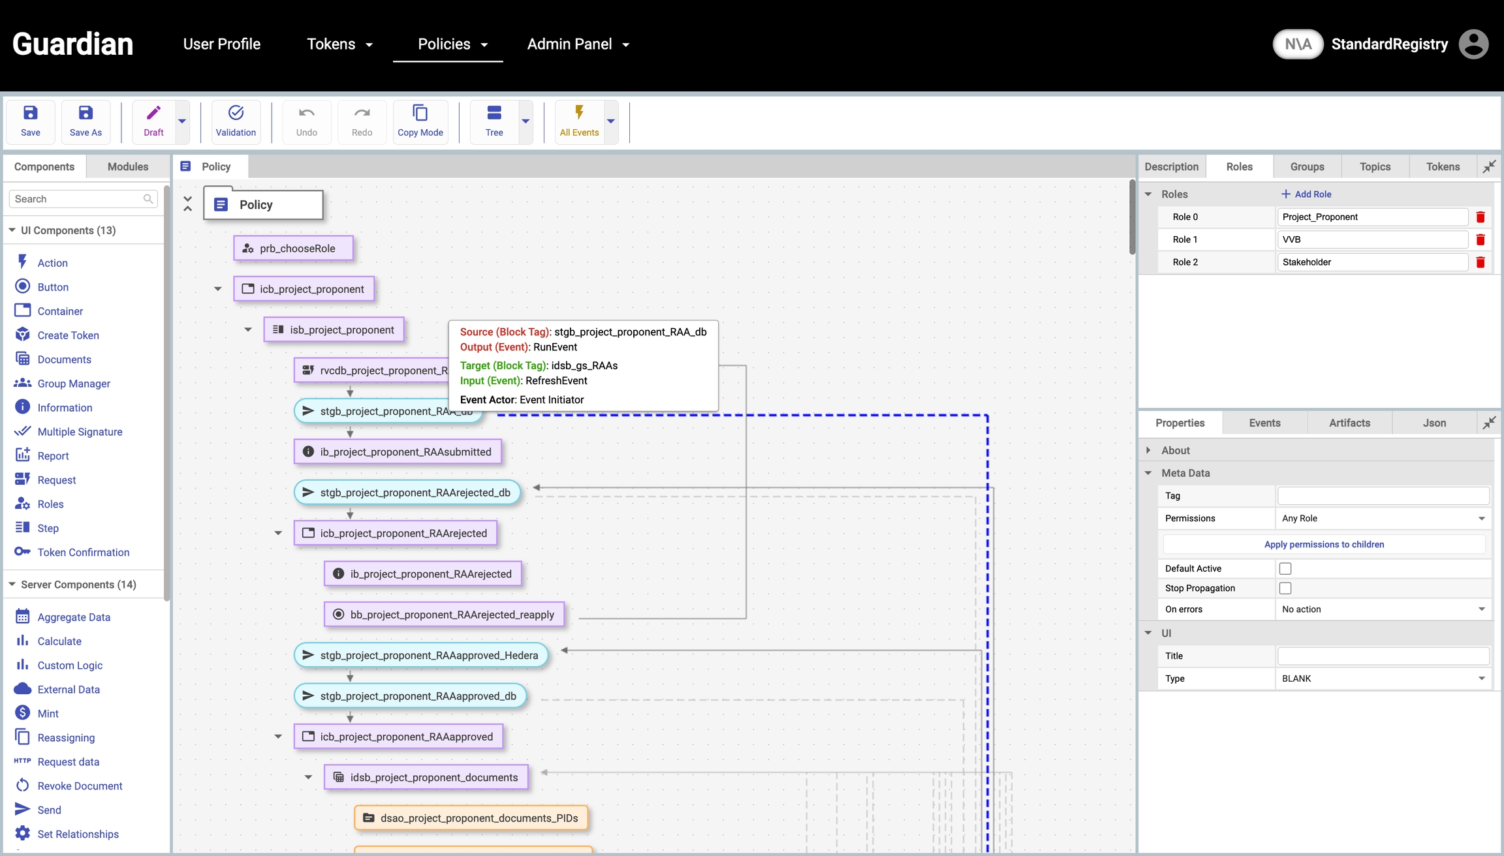Expand the About properties section

1148,450
